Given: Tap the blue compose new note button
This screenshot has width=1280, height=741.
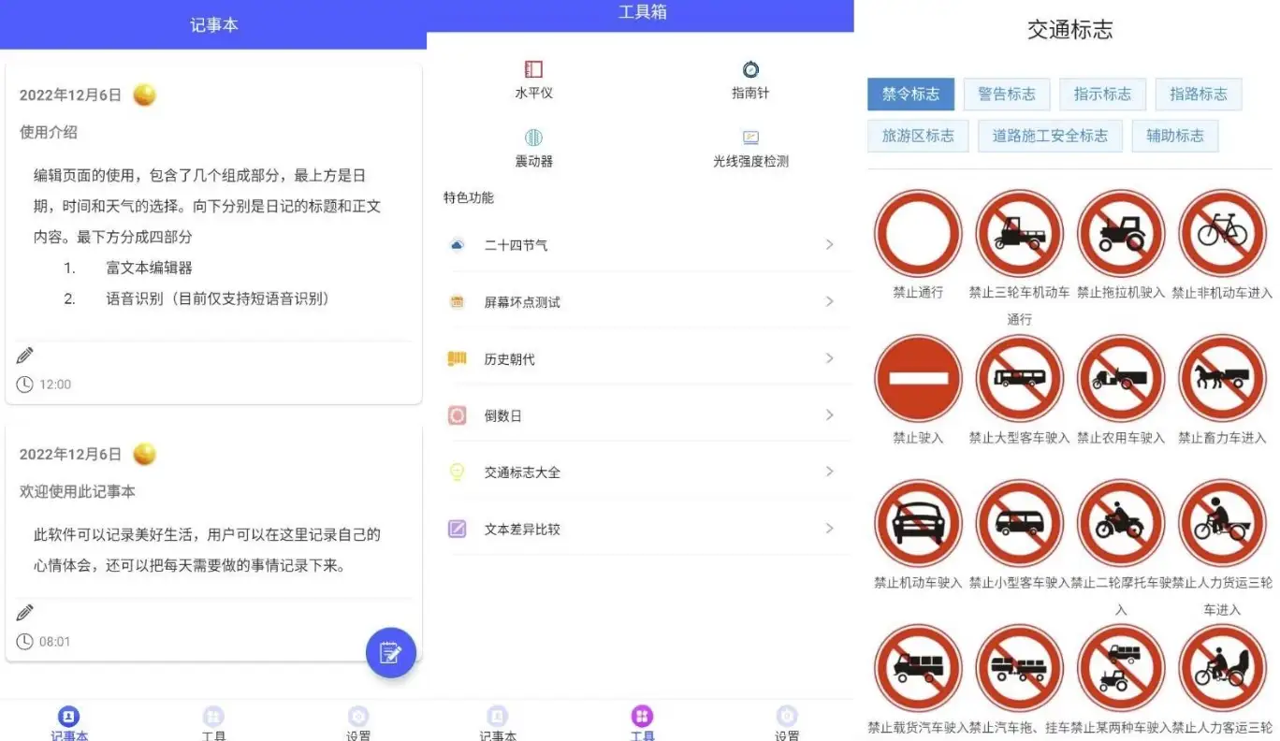Looking at the screenshot, I should pos(390,652).
